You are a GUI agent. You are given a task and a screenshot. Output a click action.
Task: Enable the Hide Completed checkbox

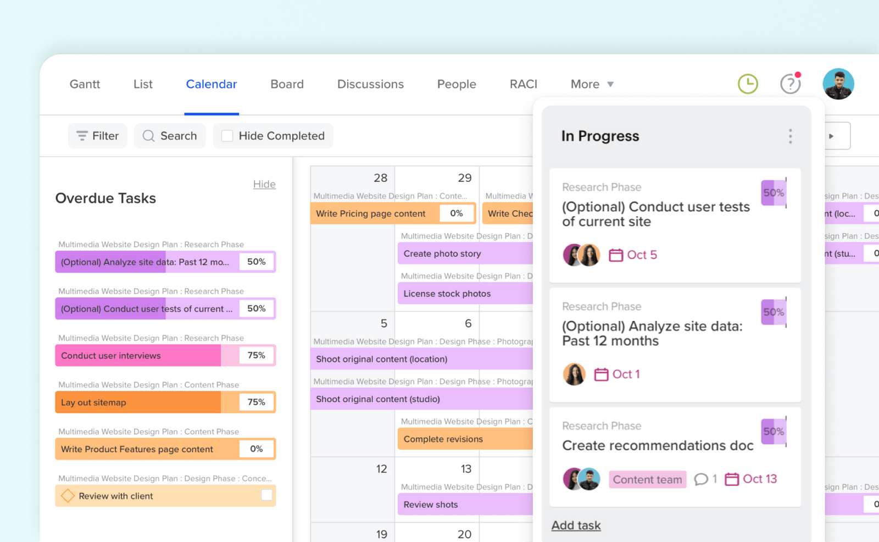tap(226, 135)
